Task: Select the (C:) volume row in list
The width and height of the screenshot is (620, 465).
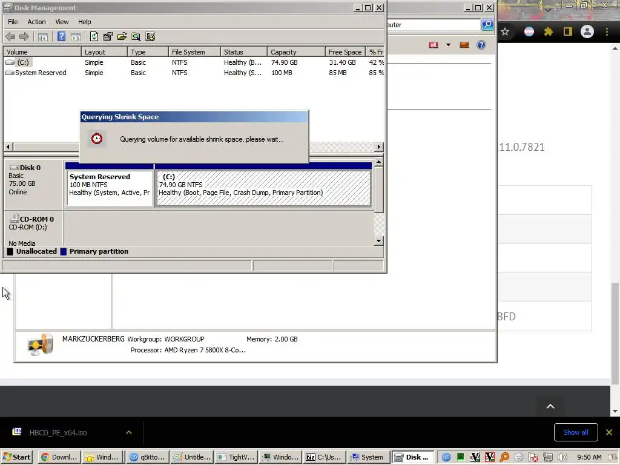Action: coord(194,62)
